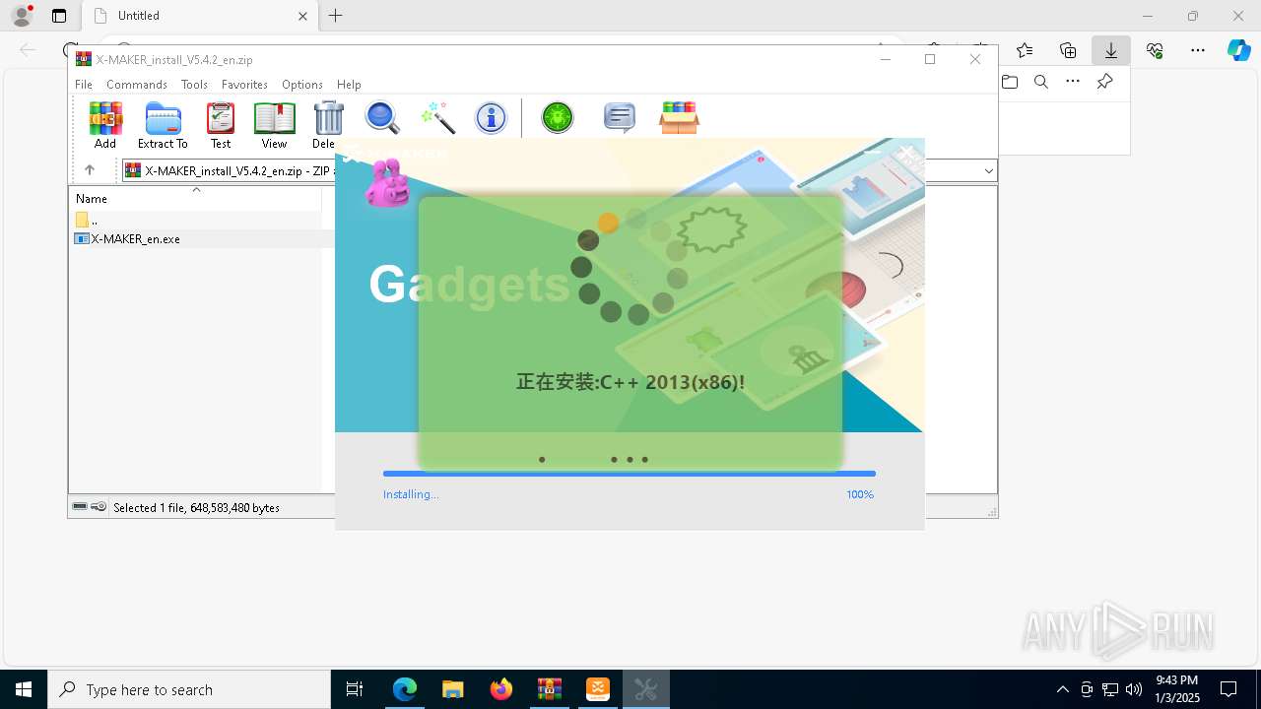The image size is (1261, 709).
Task: Toggle the Edge Downloads button
Action: (x=1111, y=50)
